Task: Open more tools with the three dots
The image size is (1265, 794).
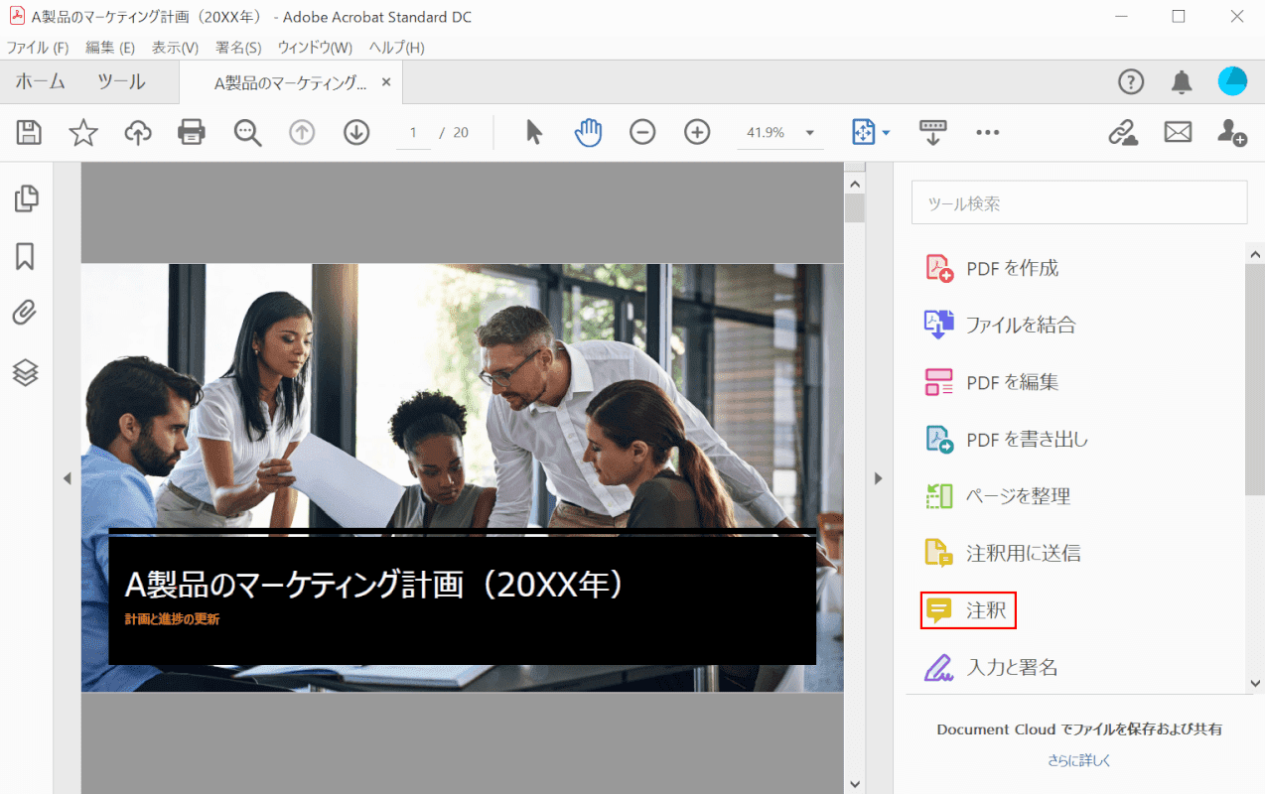Action: tap(988, 132)
